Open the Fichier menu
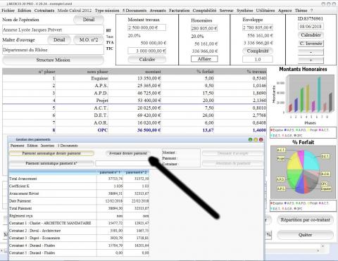The width and height of the screenshot is (338, 261). coord(8,11)
